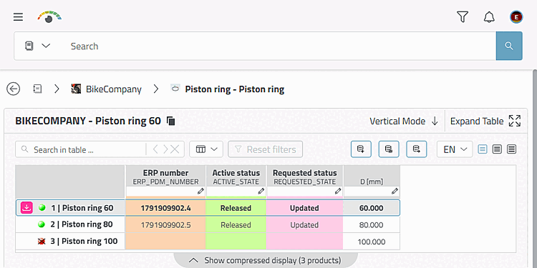
Task: Open the EN language dropdown
Action: click(x=455, y=149)
